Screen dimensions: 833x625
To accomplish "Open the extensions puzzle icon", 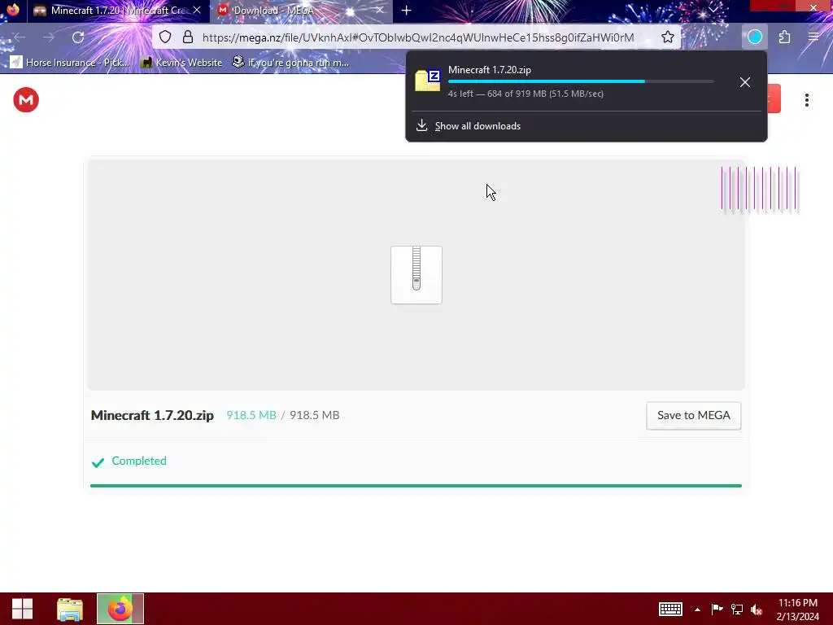I will click(x=785, y=37).
